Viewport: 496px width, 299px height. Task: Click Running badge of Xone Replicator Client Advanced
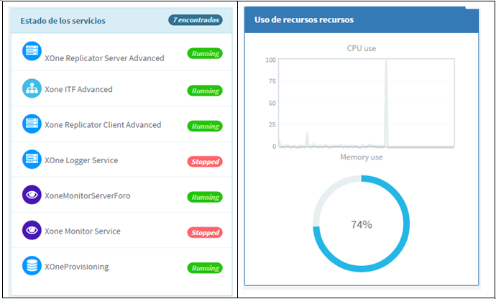click(205, 126)
